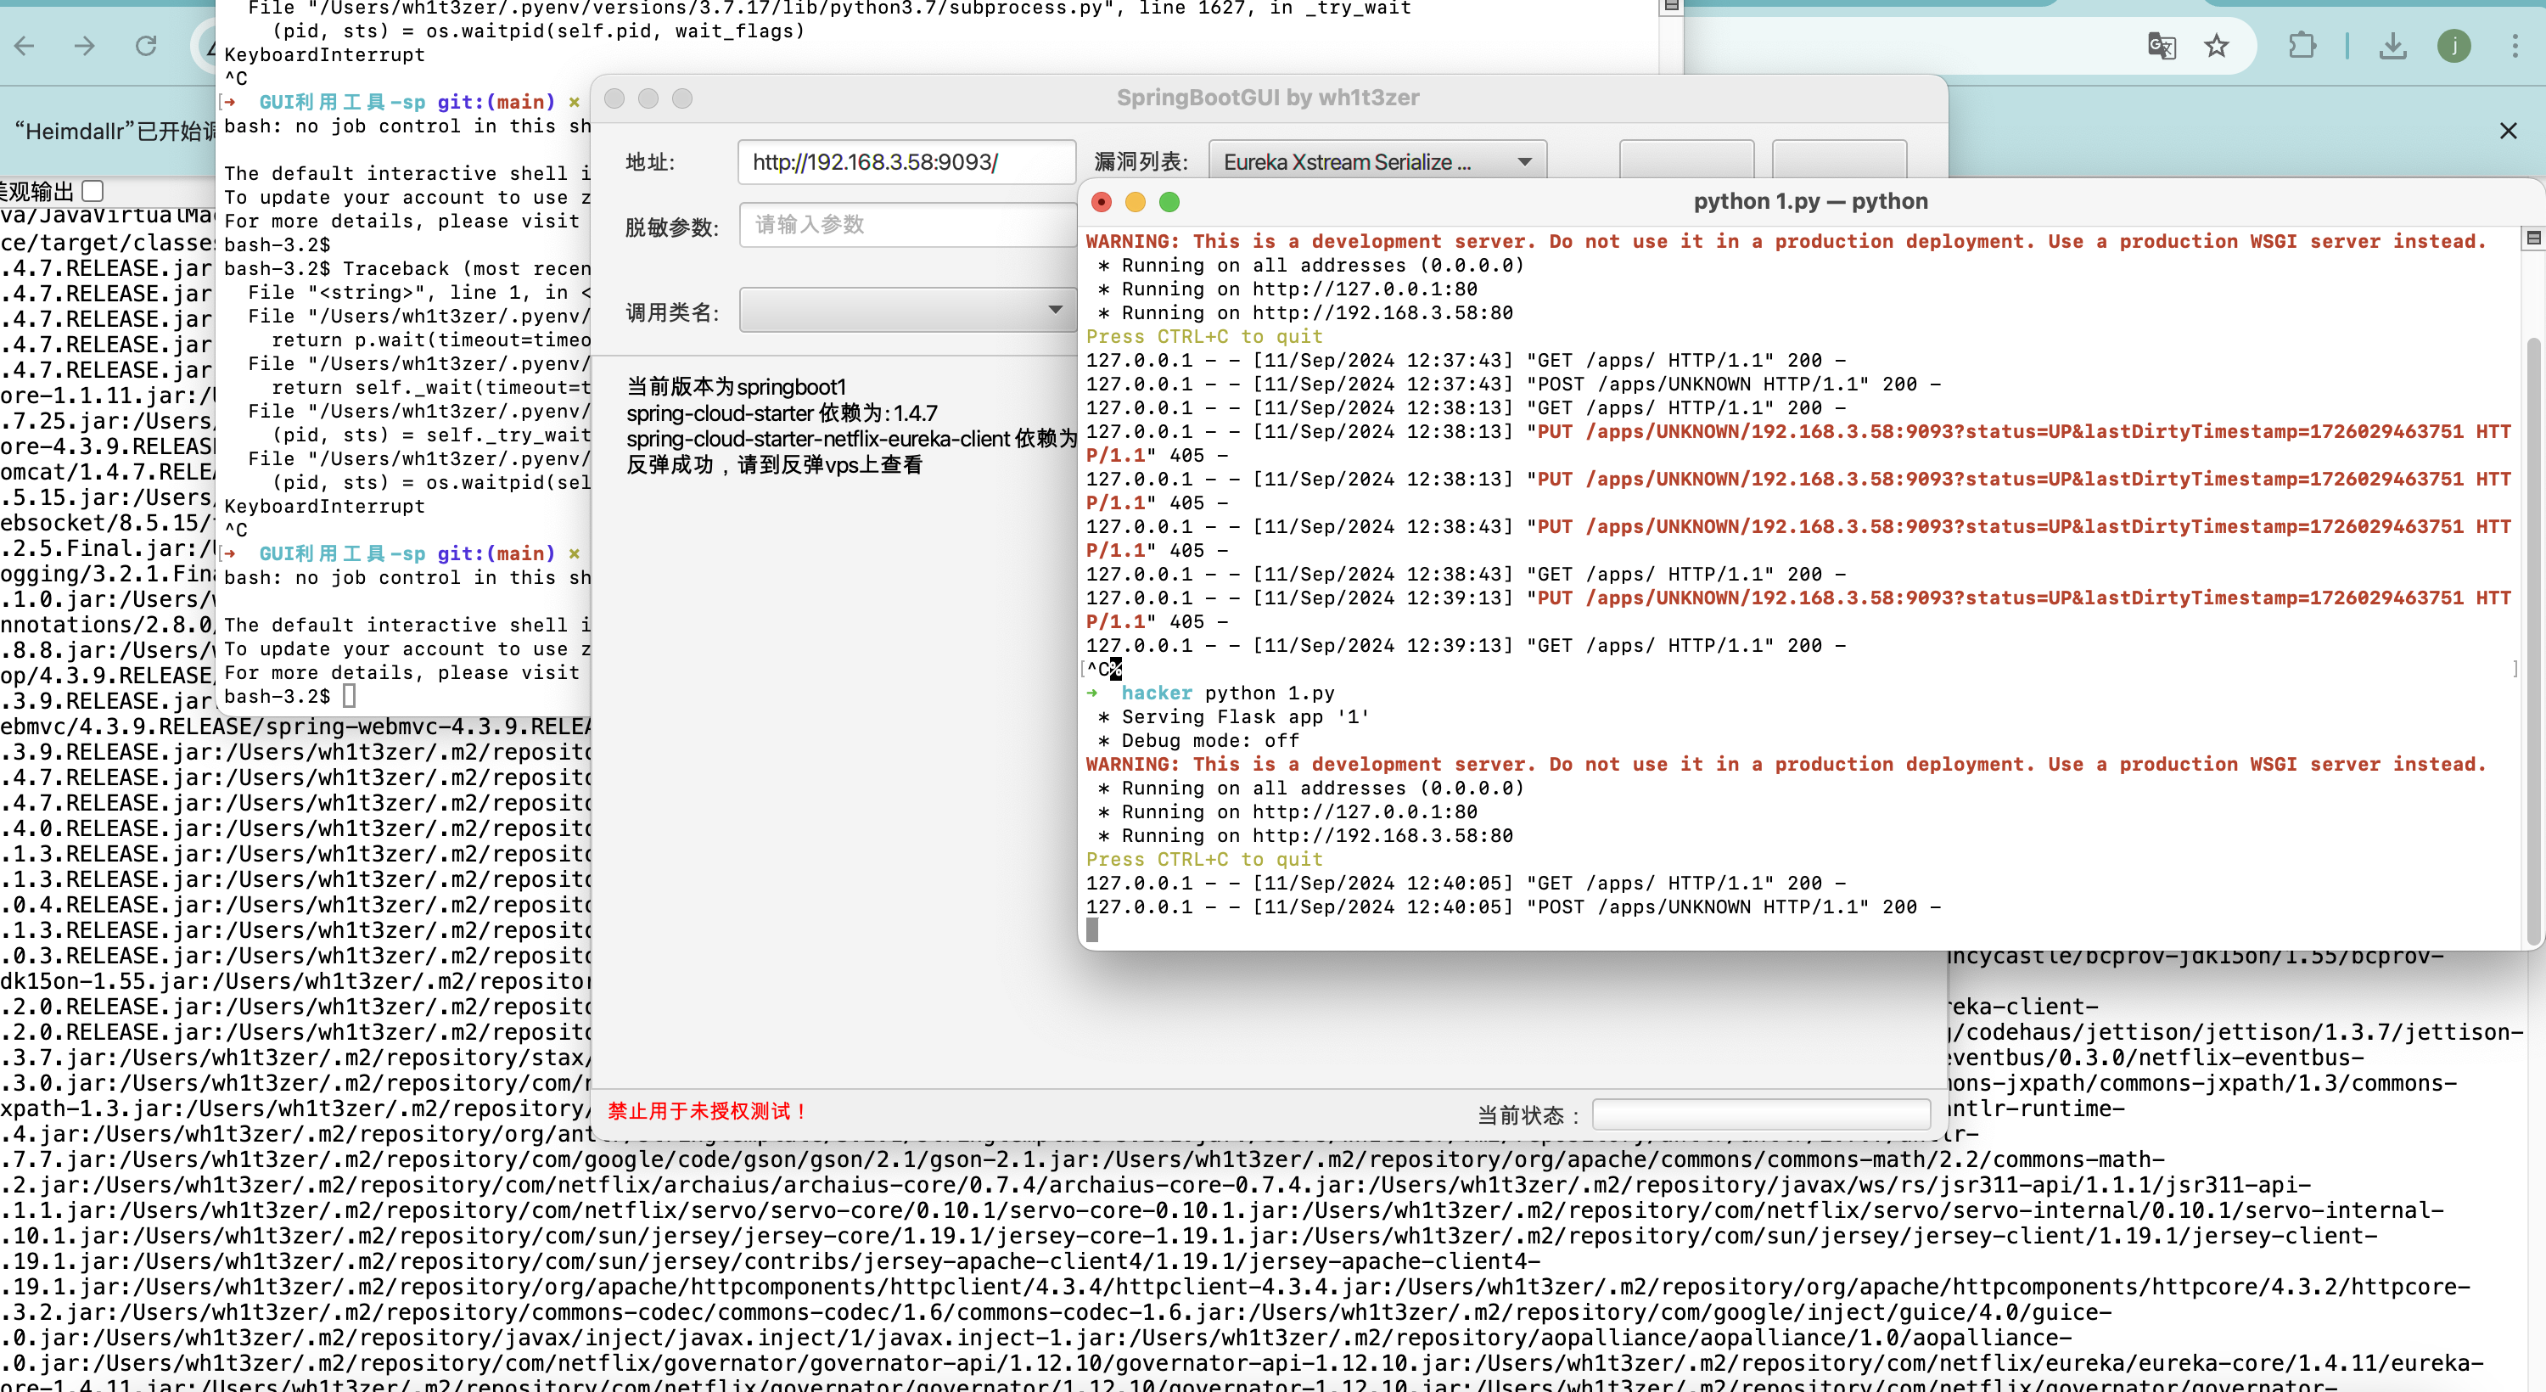Click the browser forward arrow
The height and width of the screenshot is (1392, 2546).
[85, 46]
